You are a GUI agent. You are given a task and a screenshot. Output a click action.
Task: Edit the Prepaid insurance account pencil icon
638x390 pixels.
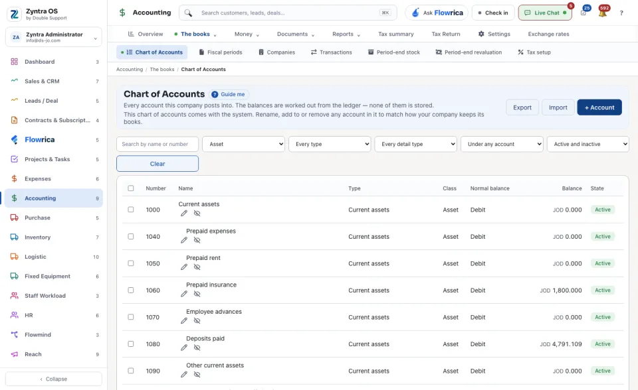coord(184,294)
